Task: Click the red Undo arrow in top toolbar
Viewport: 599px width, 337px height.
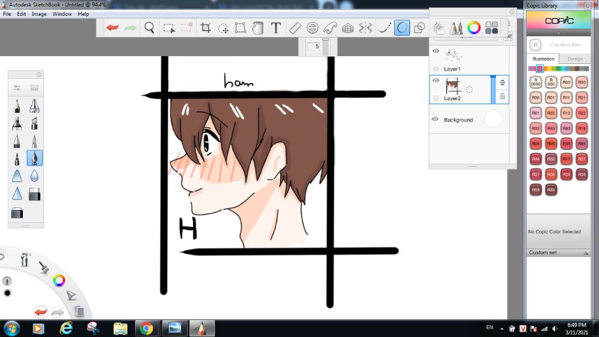Action: 112,27
